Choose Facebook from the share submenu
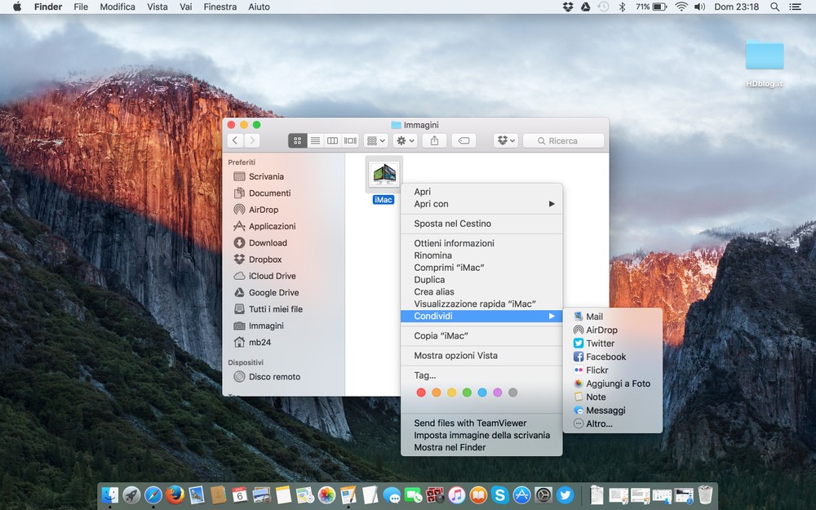The height and width of the screenshot is (510, 816). click(605, 357)
